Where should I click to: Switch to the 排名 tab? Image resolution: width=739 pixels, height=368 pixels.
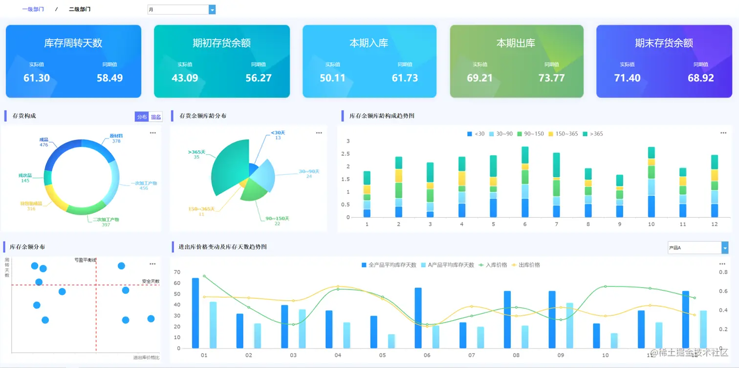(x=155, y=117)
